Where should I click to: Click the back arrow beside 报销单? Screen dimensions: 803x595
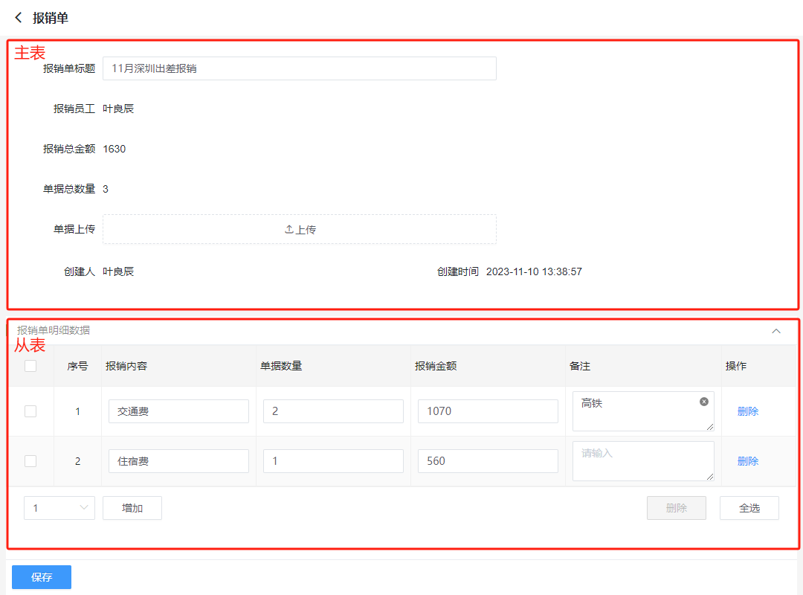coord(19,18)
